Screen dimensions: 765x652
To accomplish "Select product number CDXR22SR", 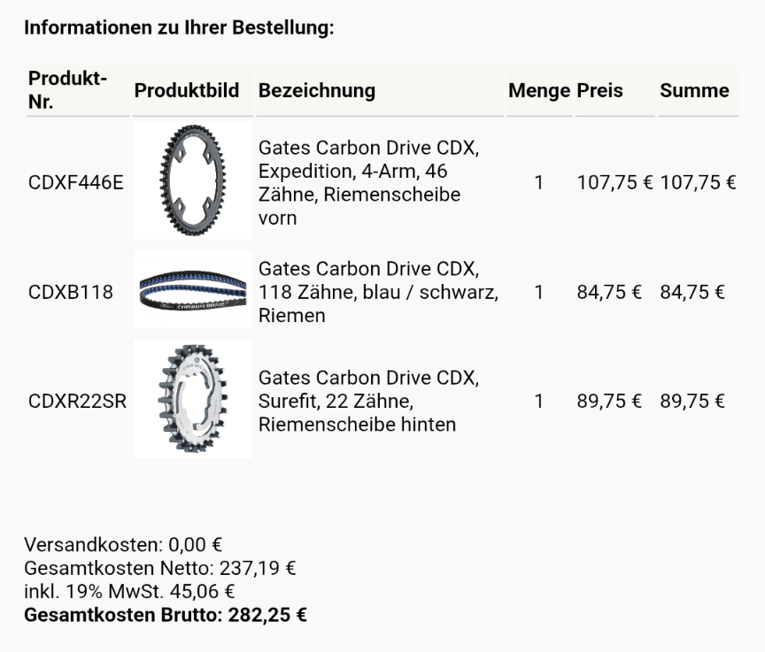I will point(78,402).
